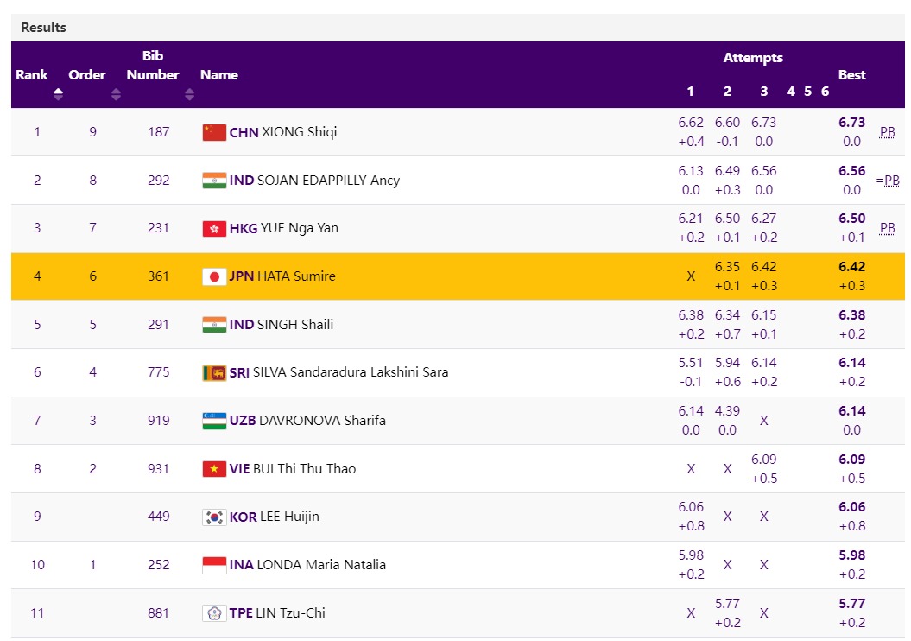Click the Hong Kong flag beside YUE Nga Yan
Viewport: 911px width, 641px height.
coord(214,229)
